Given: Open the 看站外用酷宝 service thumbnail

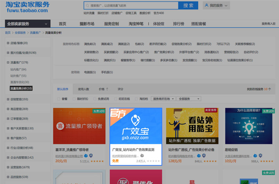Looking at the screenshot, I should (192, 126).
